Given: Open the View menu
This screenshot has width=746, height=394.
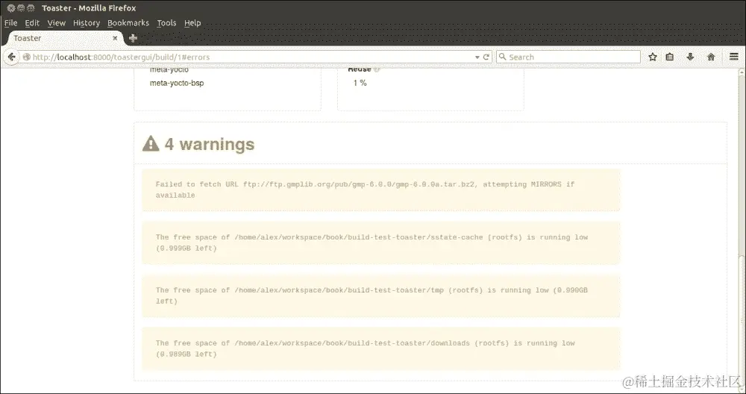Looking at the screenshot, I should point(56,23).
